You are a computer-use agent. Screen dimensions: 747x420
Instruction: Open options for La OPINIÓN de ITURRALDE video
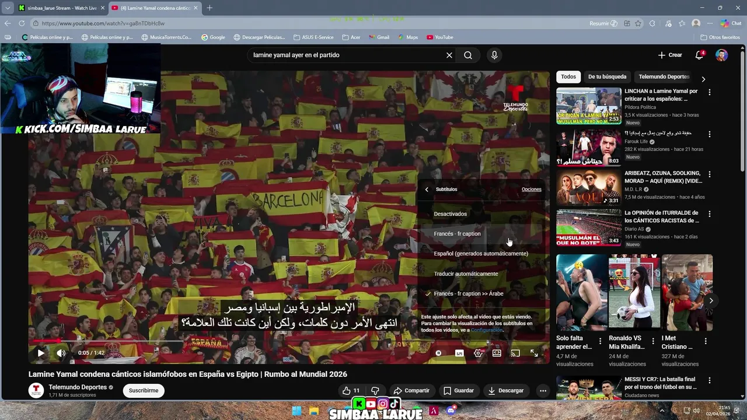click(710, 213)
